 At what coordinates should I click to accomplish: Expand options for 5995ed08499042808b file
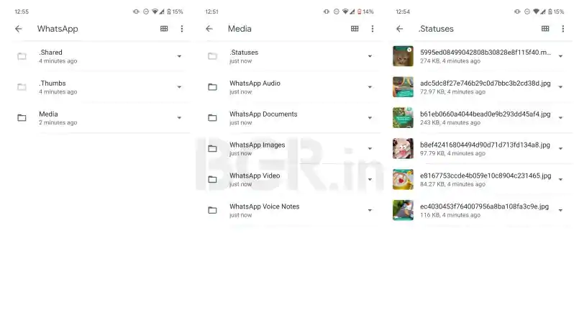tap(560, 56)
